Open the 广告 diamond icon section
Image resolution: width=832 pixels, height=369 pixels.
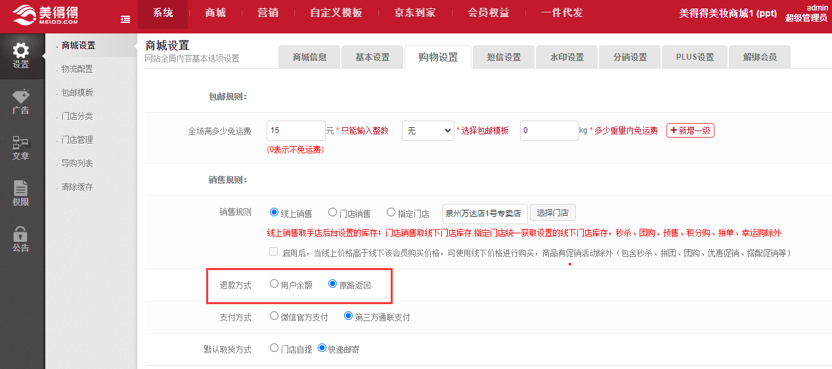(21, 102)
